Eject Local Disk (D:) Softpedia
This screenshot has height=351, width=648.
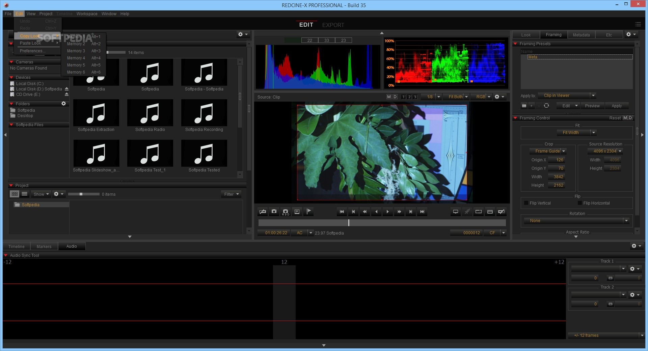pyautogui.click(x=66, y=89)
